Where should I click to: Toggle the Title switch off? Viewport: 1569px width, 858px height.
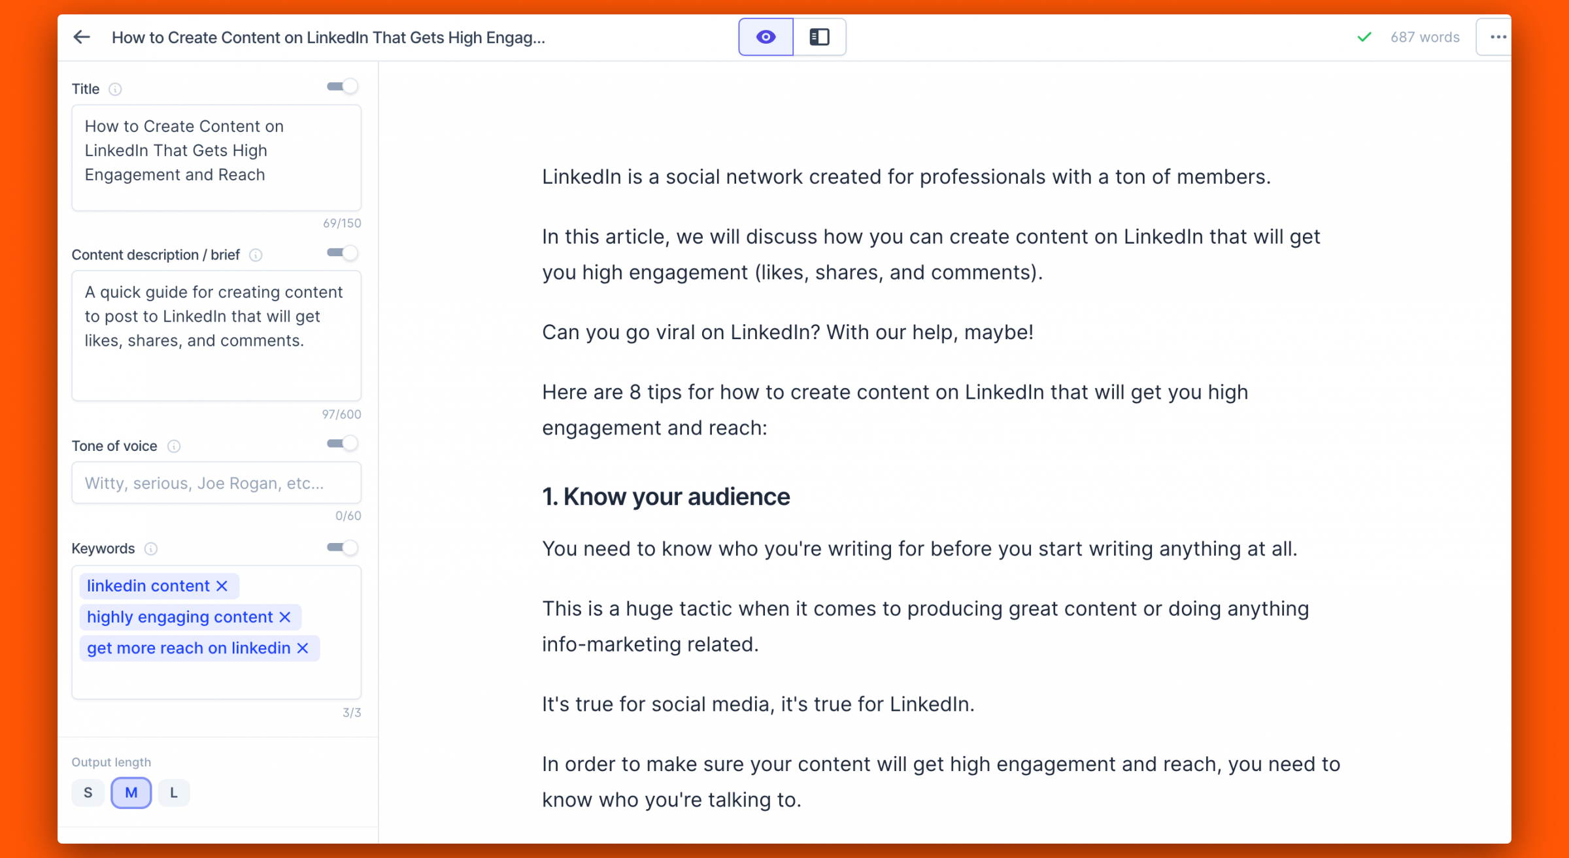pyautogui.click(x=343, y=87)
